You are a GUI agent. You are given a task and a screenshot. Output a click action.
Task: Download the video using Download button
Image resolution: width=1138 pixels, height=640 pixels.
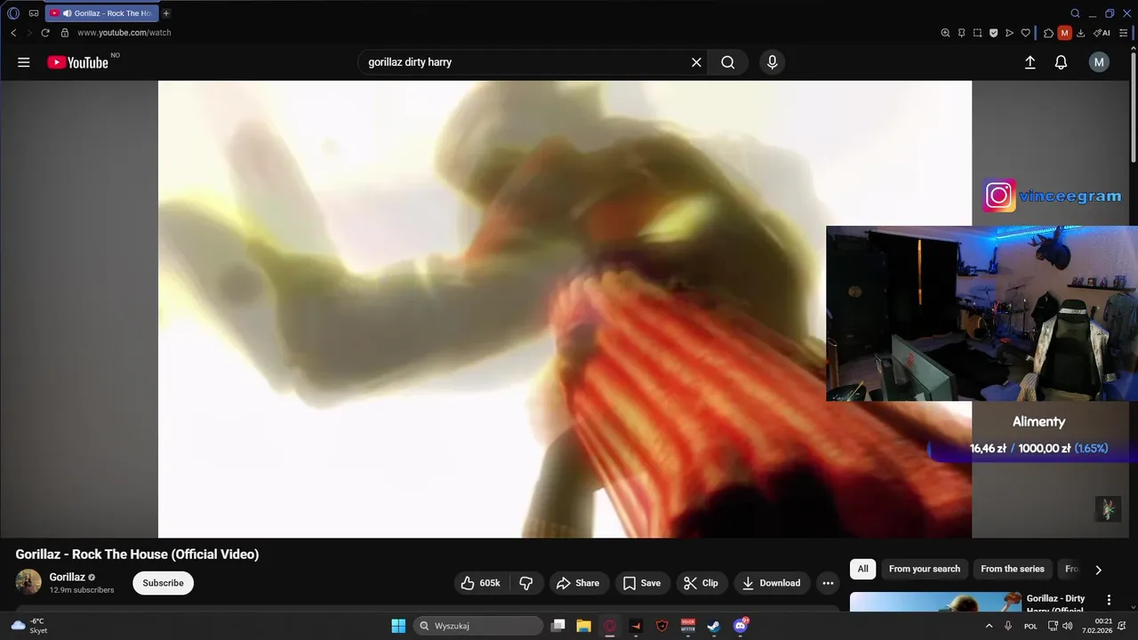tap(772, 583)
